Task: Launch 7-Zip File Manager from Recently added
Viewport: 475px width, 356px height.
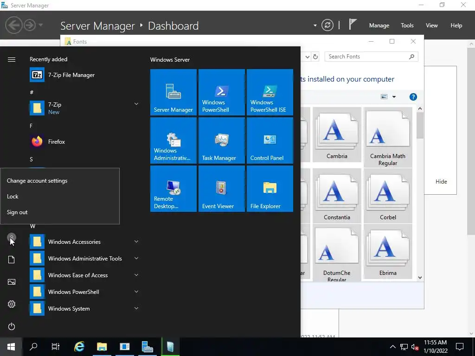Action: pos(84,75)
